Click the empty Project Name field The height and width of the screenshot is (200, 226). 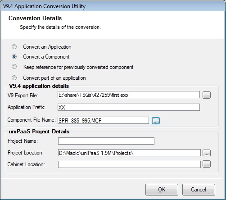106,141
